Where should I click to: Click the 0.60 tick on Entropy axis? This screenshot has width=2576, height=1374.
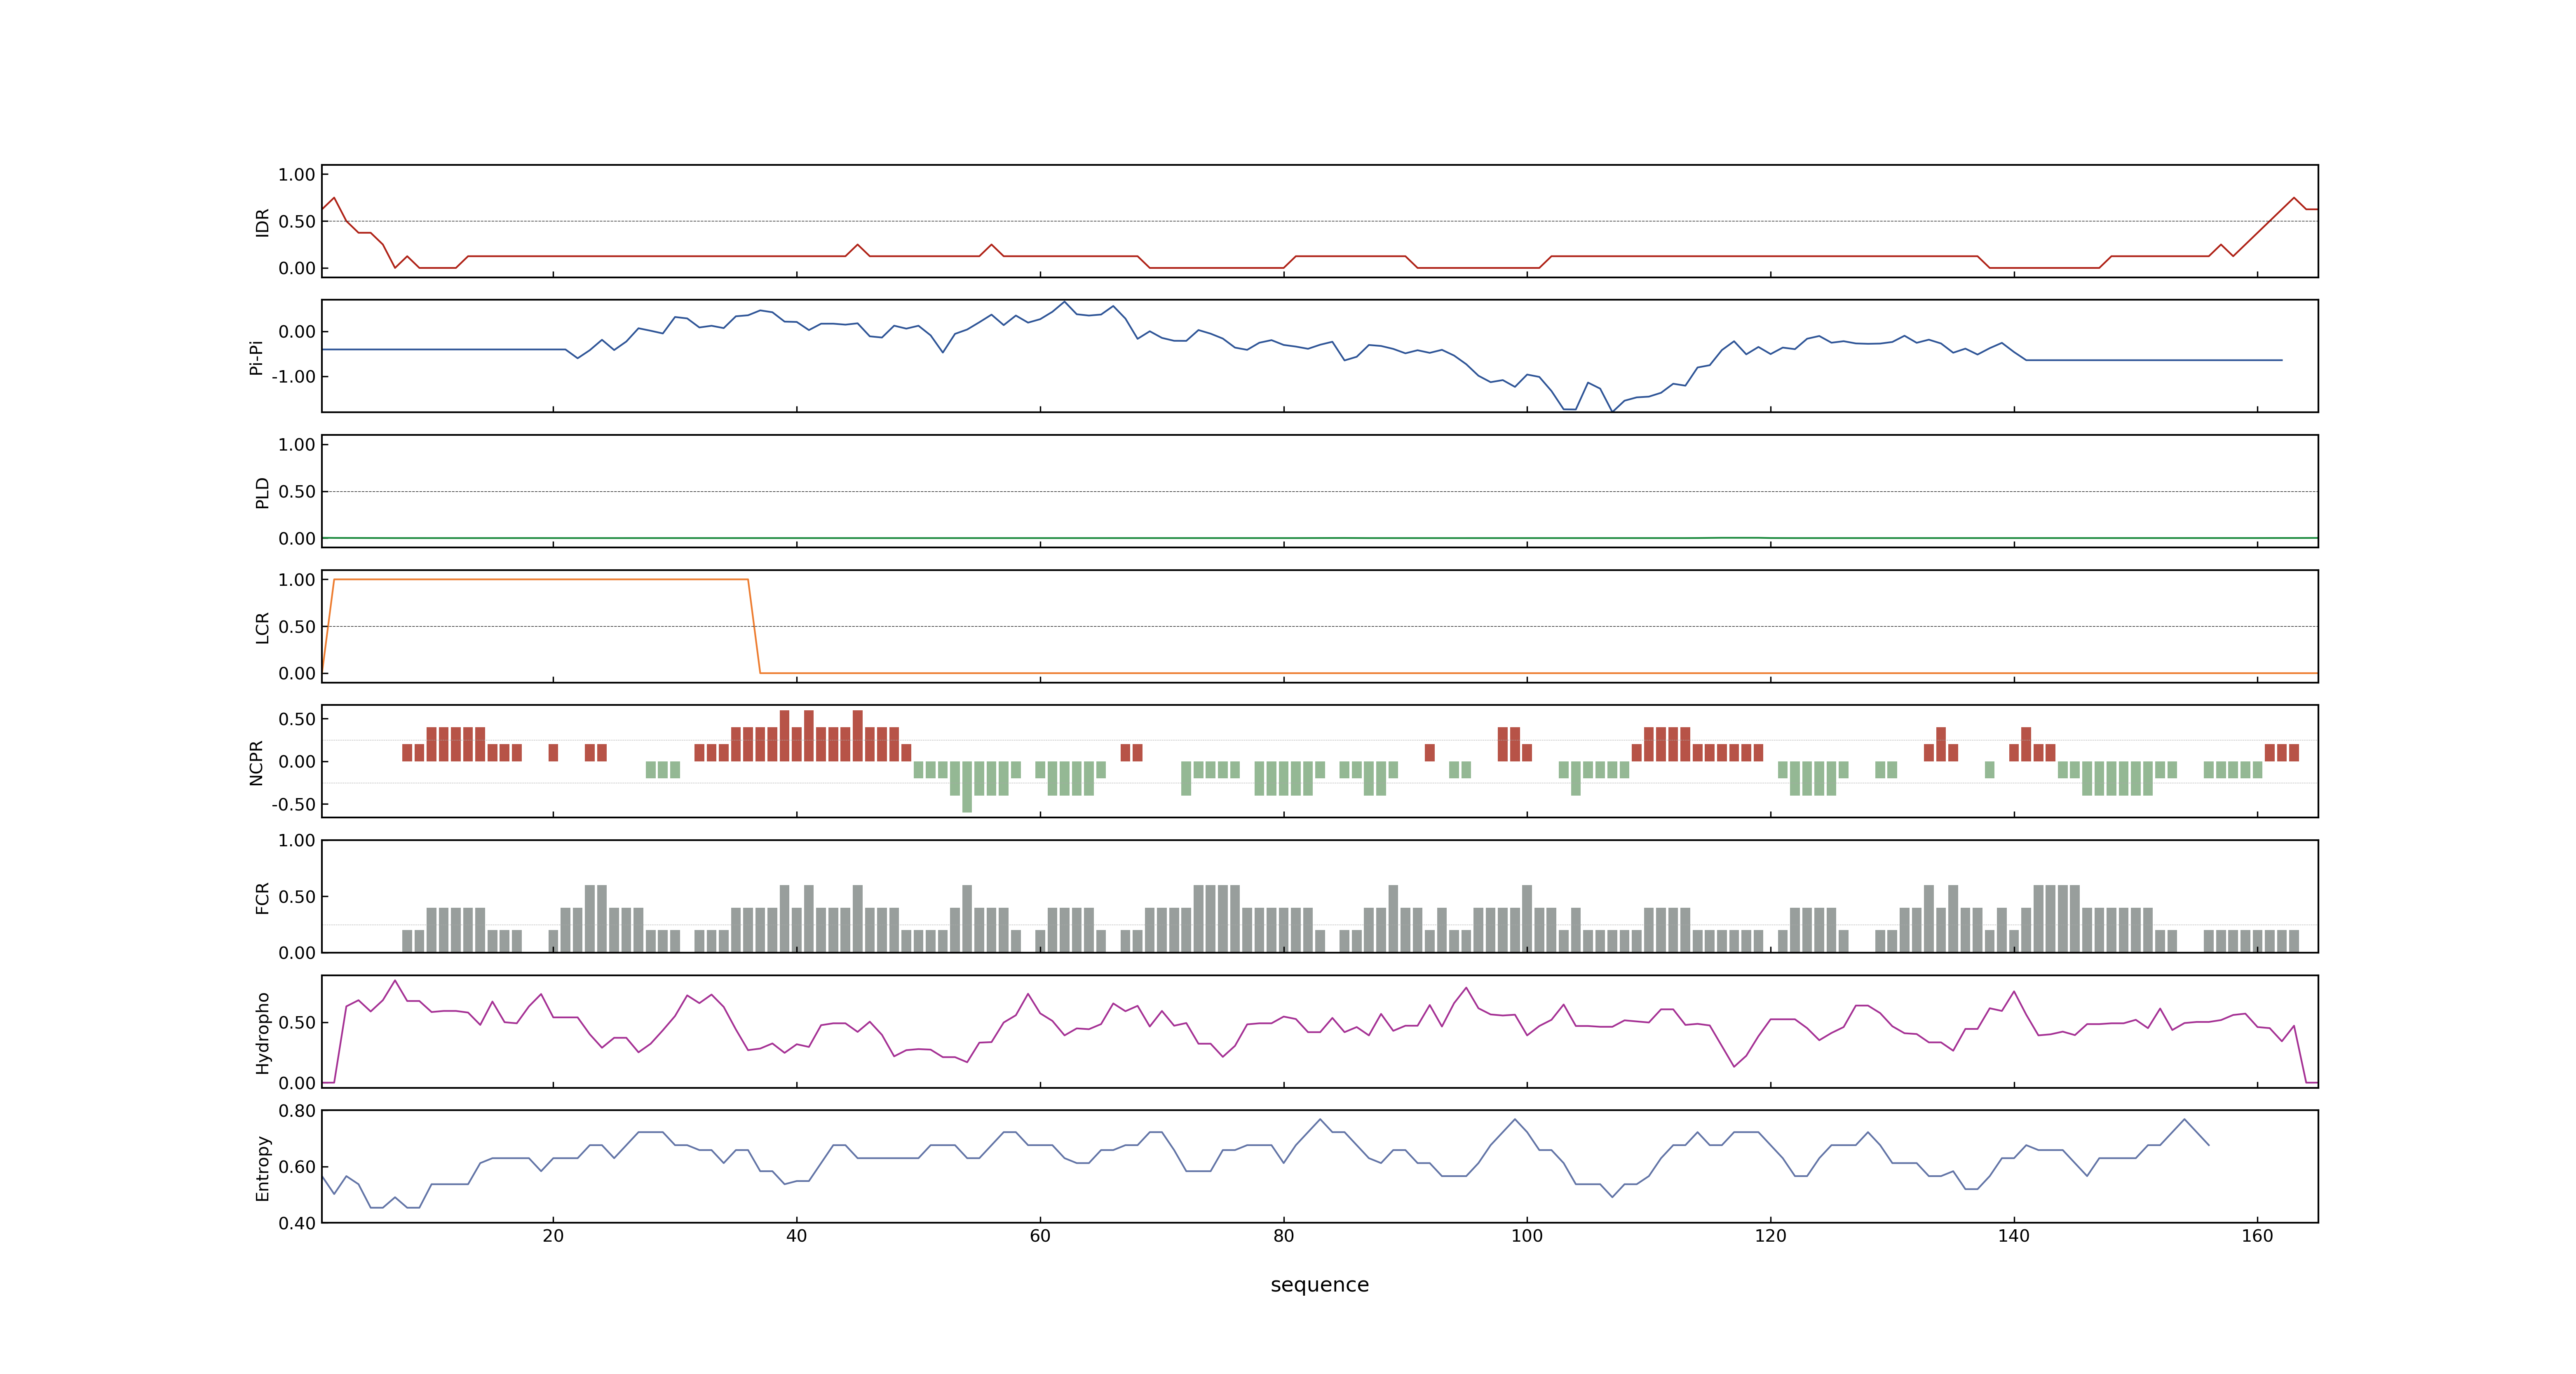(x=297, y=1167)
